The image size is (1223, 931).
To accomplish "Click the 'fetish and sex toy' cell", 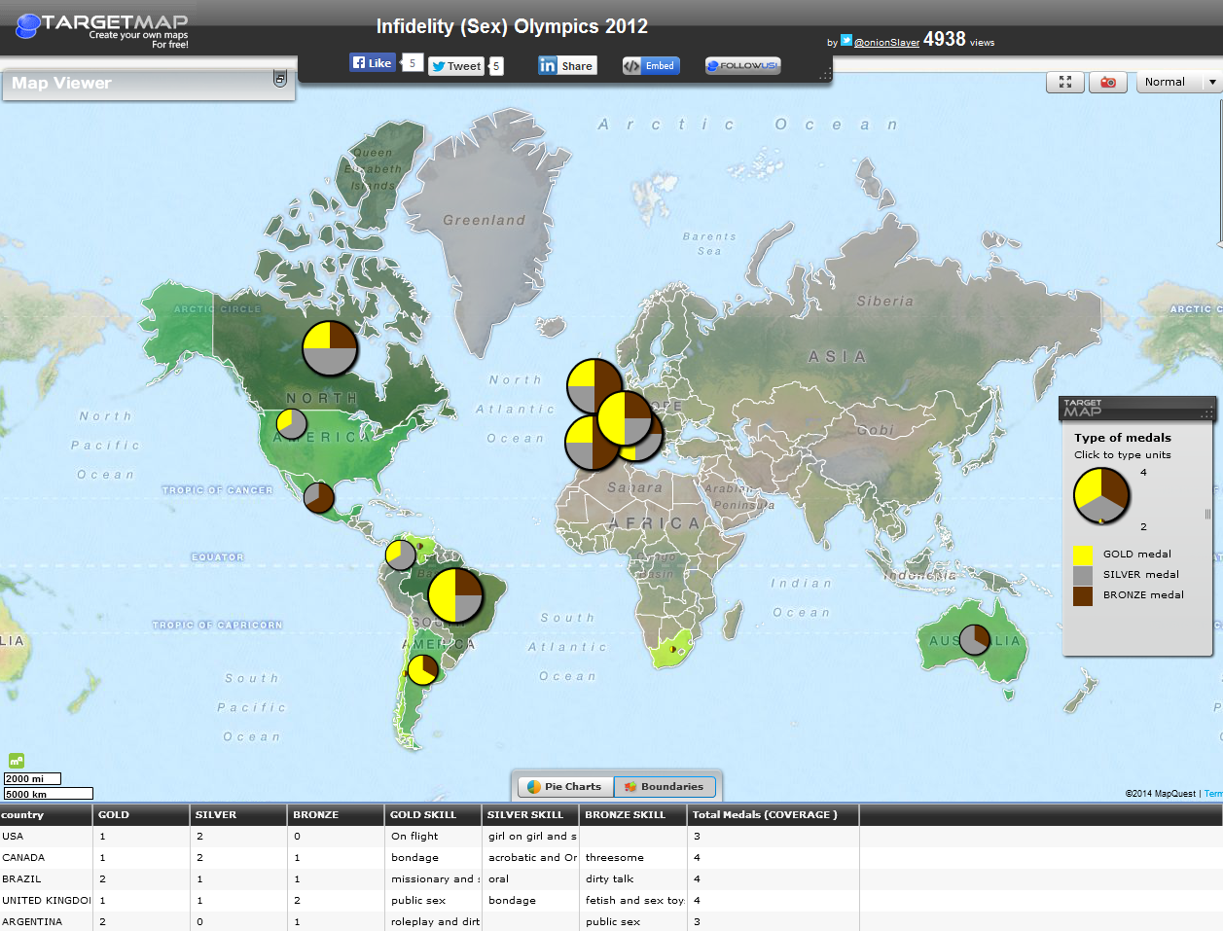I will (x=634, y=901).
